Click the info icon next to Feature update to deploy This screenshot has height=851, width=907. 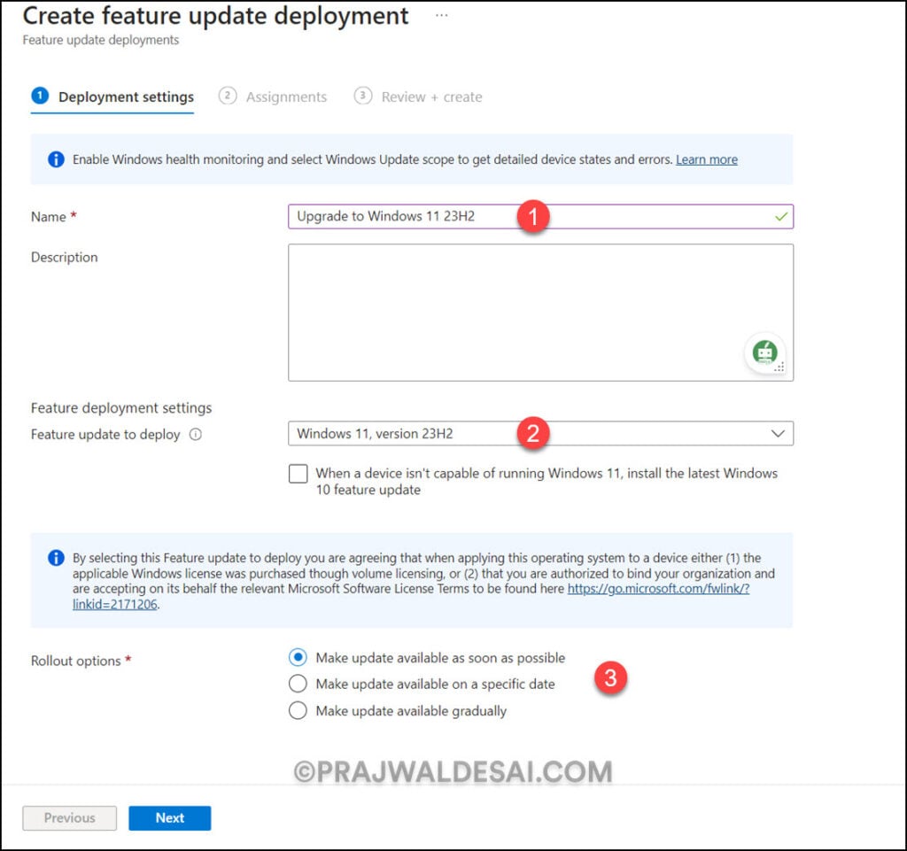click(196, 434)
